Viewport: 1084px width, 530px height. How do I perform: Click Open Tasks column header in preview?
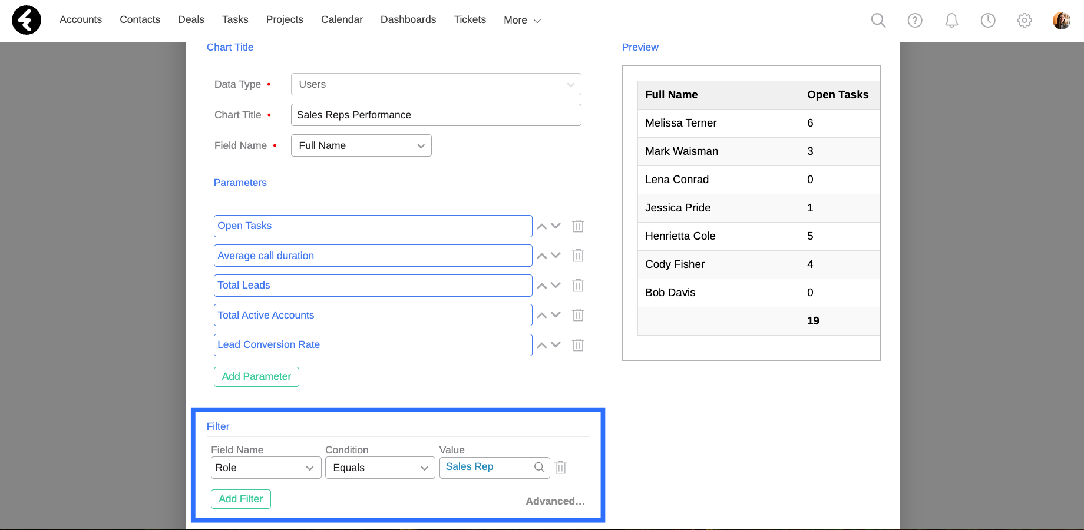click(x=838, y=95)
